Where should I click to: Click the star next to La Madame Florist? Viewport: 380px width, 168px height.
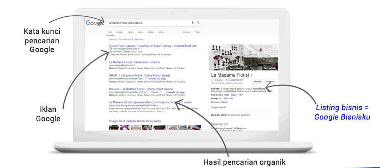[252, 75]
